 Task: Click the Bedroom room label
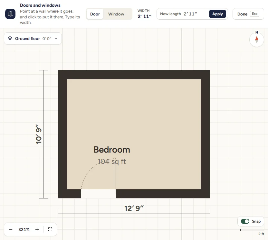[x=112, y=150]
